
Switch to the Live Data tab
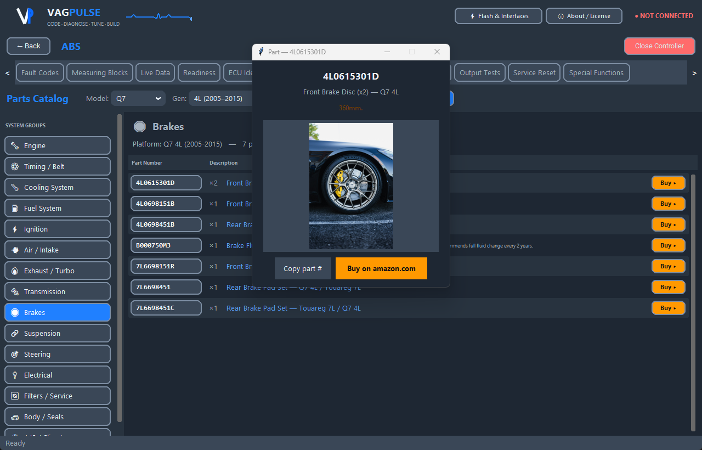click(155, 72)
